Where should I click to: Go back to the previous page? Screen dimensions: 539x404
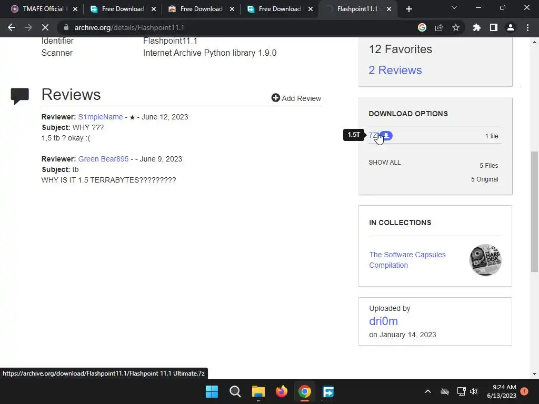click(12, 27)
